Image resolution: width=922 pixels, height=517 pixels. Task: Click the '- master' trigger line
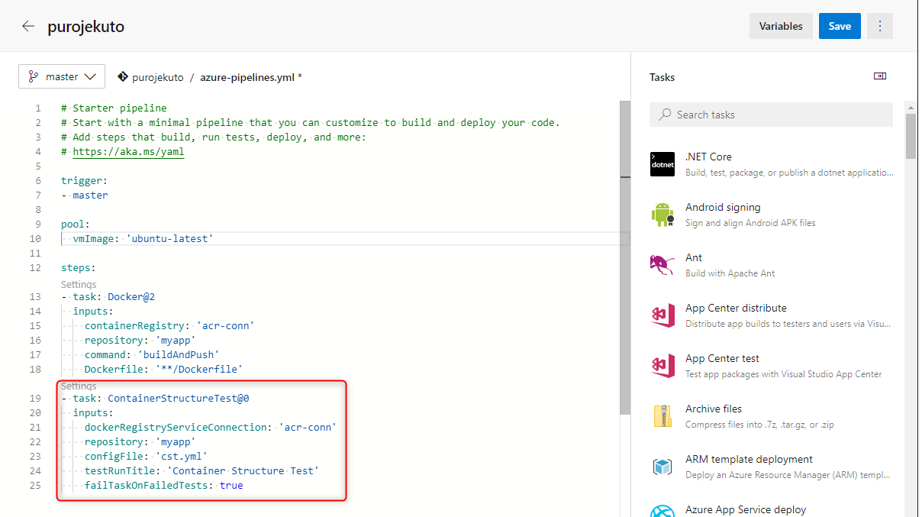click(85, 195)
